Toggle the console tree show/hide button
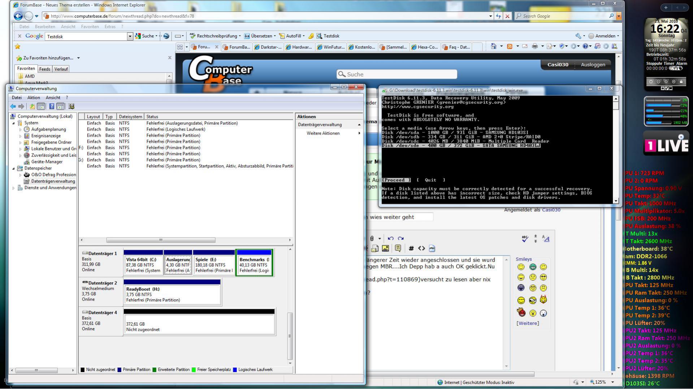Screen dimensions: 693x389 click(x=41, y=106)
